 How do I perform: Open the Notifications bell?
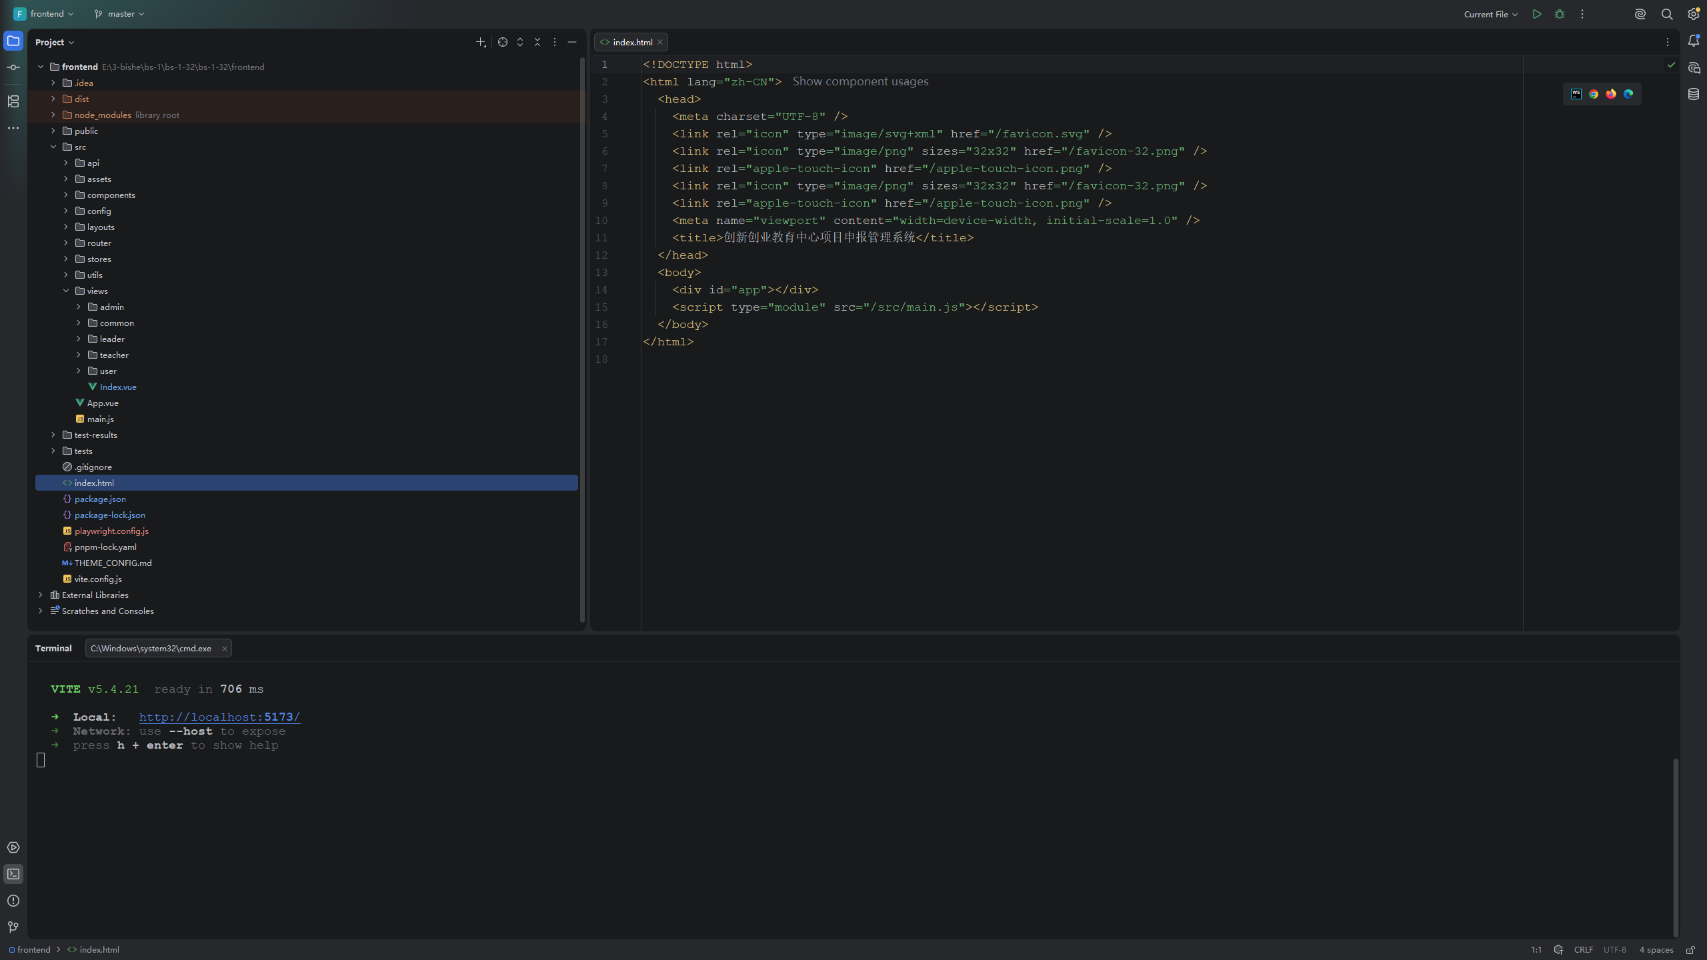(1694, 41)
